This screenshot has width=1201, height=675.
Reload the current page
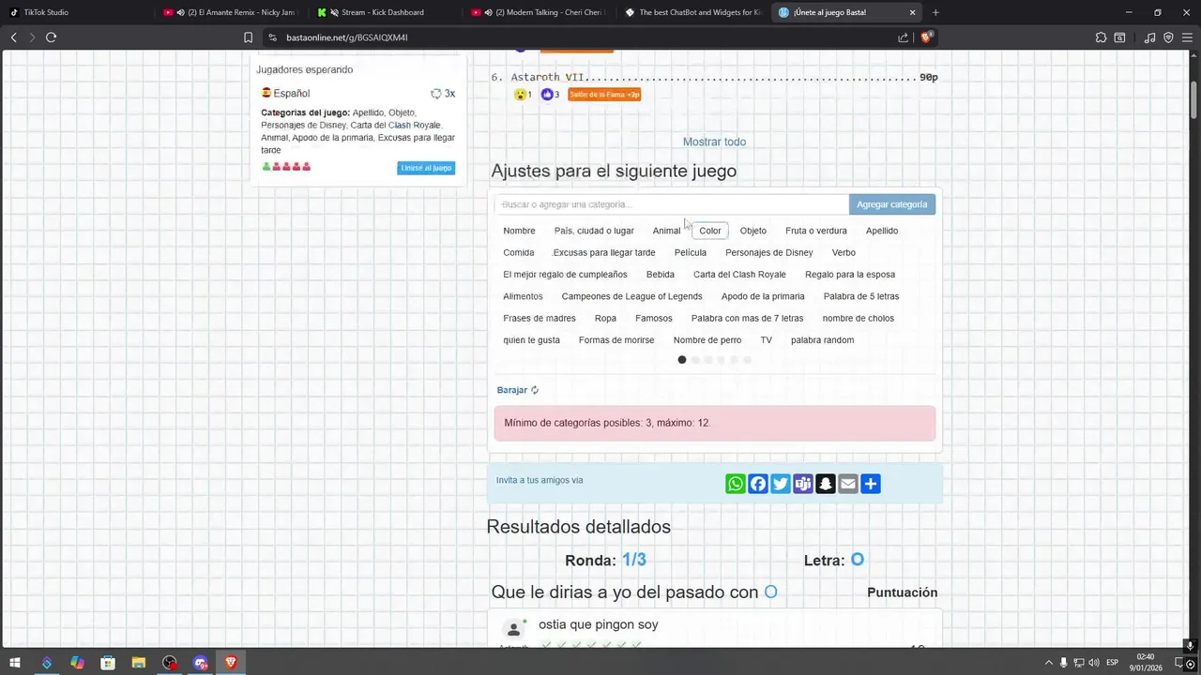[x=52, y=37]
